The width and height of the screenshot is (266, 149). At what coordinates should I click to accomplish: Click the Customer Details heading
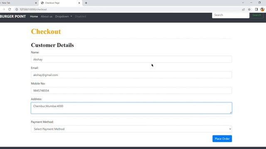pos(52,45)
